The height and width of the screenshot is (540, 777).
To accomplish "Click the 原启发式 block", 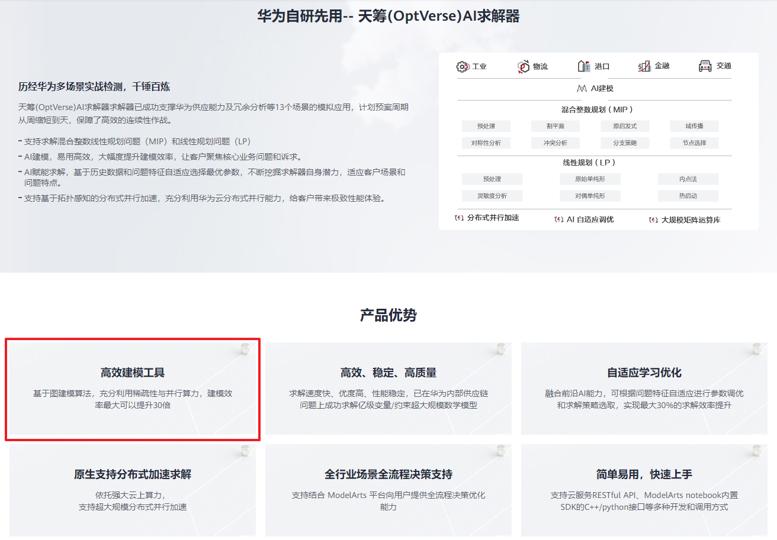I will pos(624,126).
